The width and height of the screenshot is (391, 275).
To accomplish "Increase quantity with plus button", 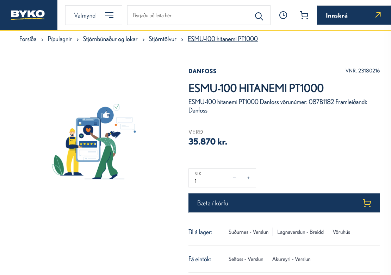I will click(248, 178).
